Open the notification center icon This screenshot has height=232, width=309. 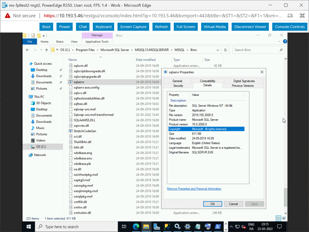click(279, 227)
